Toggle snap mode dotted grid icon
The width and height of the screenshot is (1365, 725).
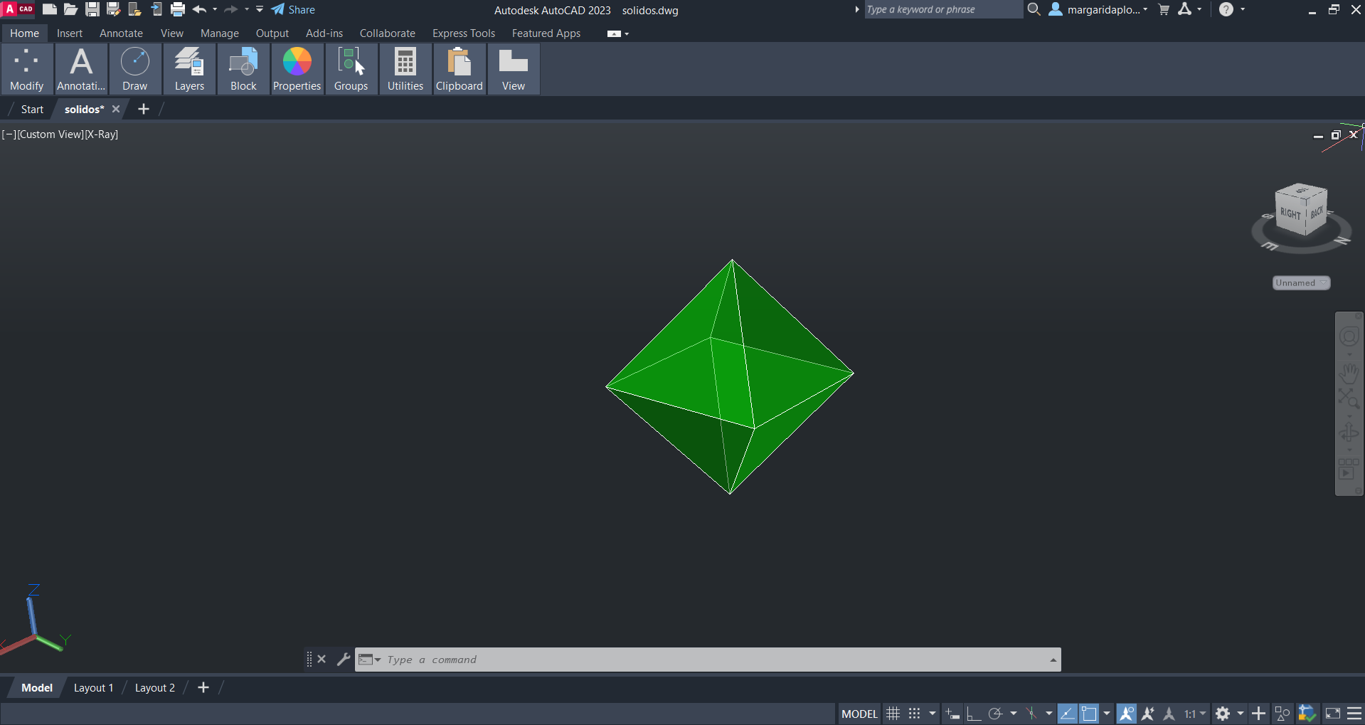915,714
